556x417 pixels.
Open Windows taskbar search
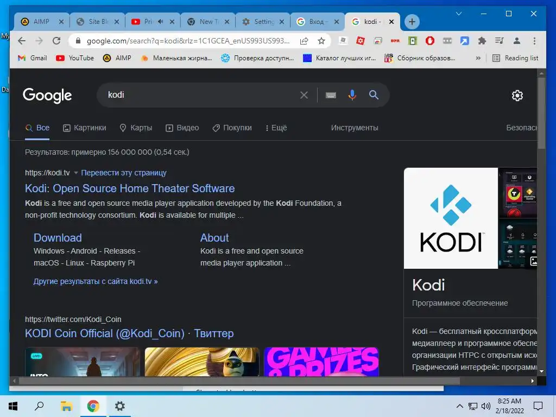39,406
